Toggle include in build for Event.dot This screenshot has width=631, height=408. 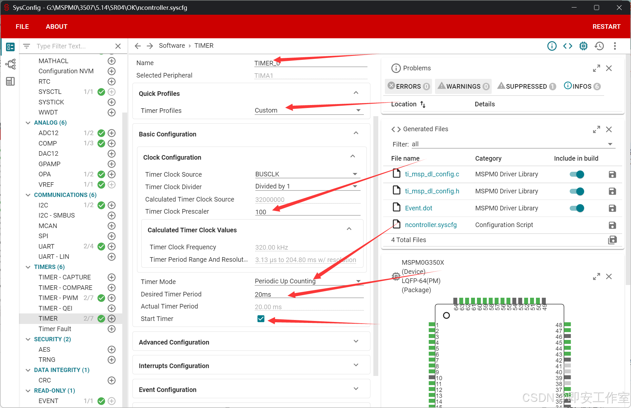[x=577, y=208]
